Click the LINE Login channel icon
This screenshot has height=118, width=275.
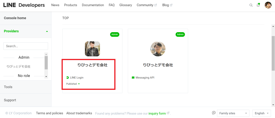pos(67,78)
